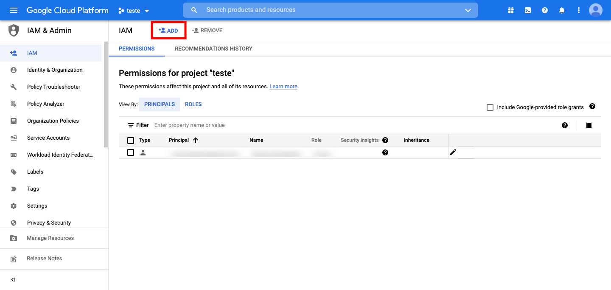Click the Google Cloud Platform logo
611x290 pixels.
(x=67, y=10)
